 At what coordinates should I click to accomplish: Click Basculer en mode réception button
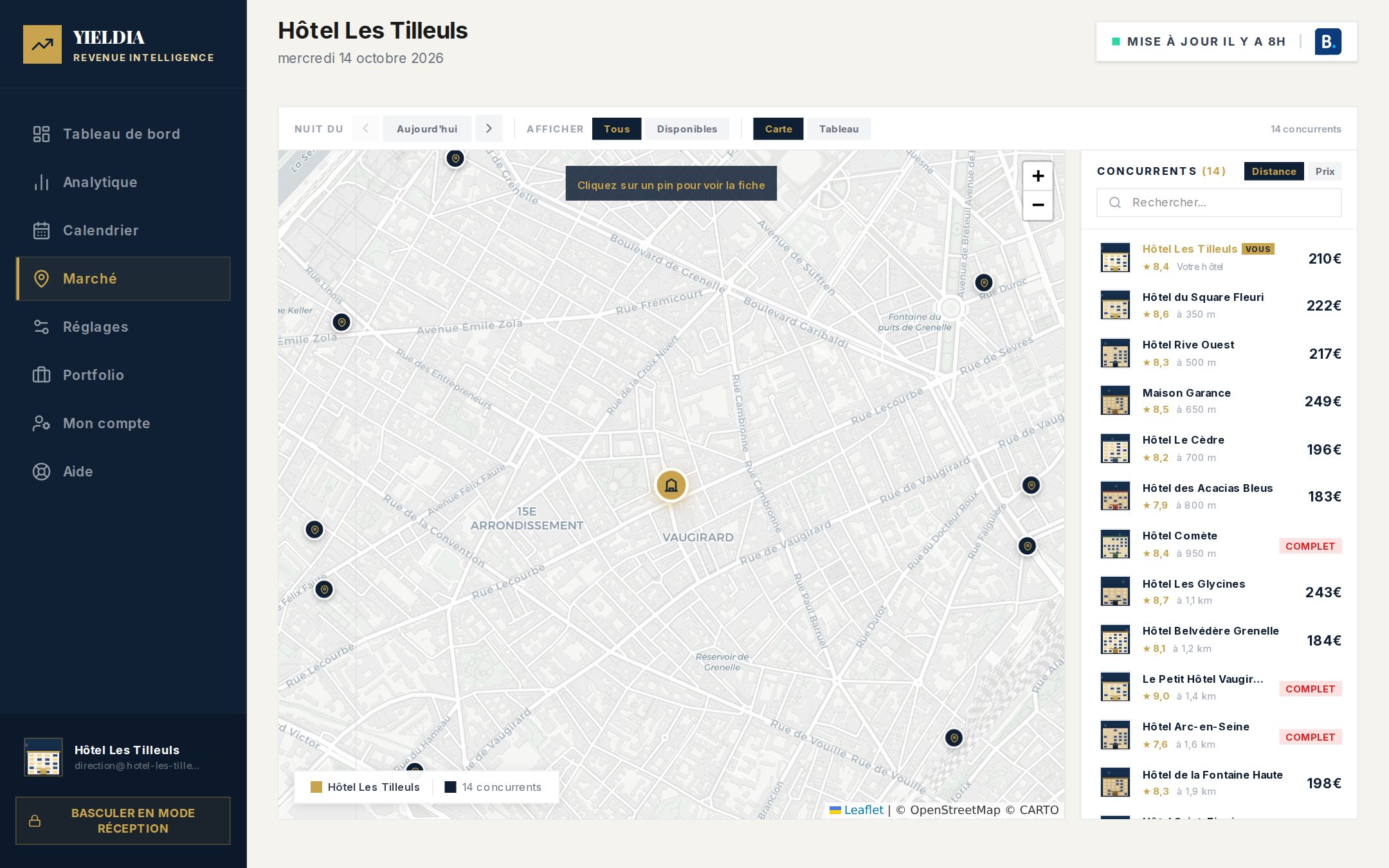point(123,820)
